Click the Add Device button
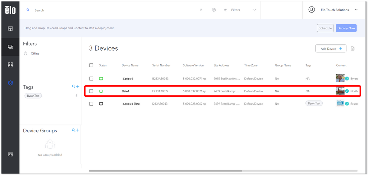368x175 pixels. pos(331,49)
